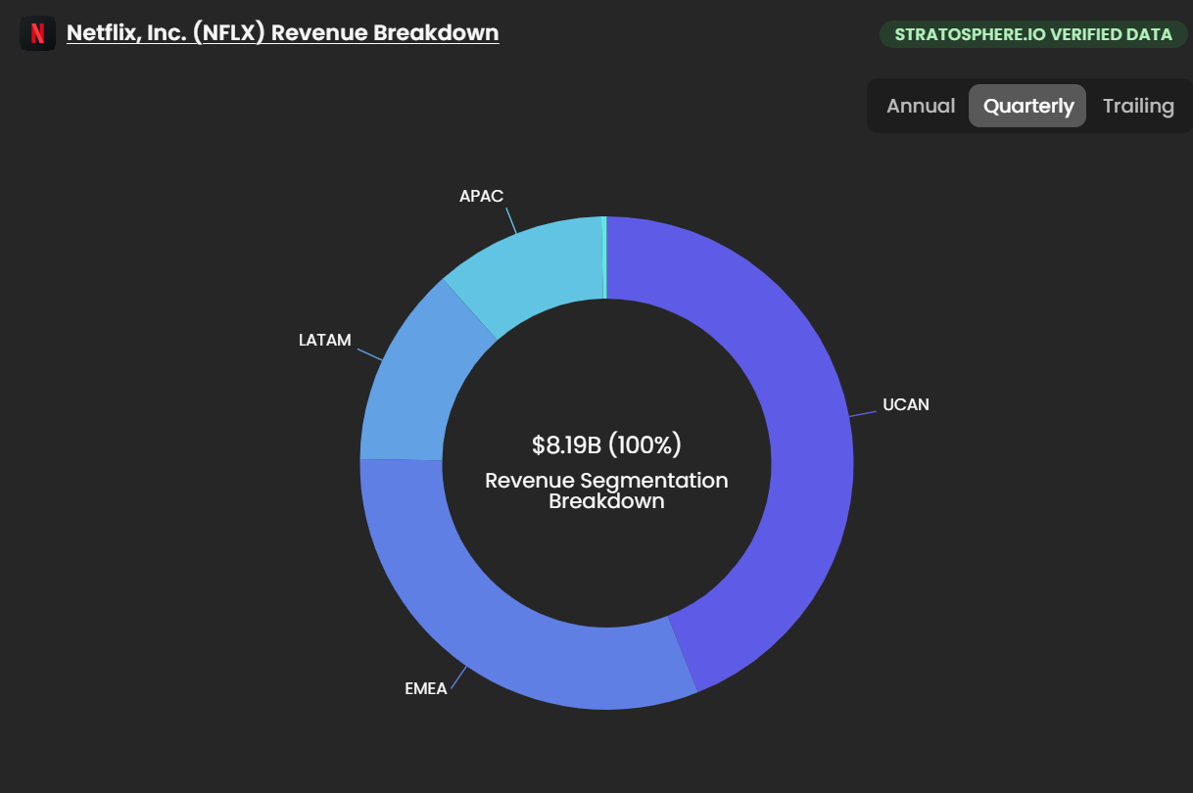Click the $8.19B (100%) total value
1193x793 pixels.
pyautogui.click(x=606, y=445)
